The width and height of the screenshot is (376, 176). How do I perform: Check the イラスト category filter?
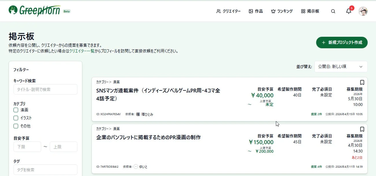tap(16, 118)
